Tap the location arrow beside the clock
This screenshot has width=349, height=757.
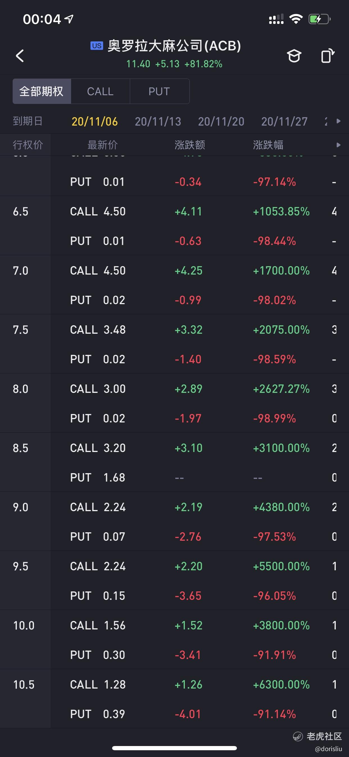(x=69, y=19)
